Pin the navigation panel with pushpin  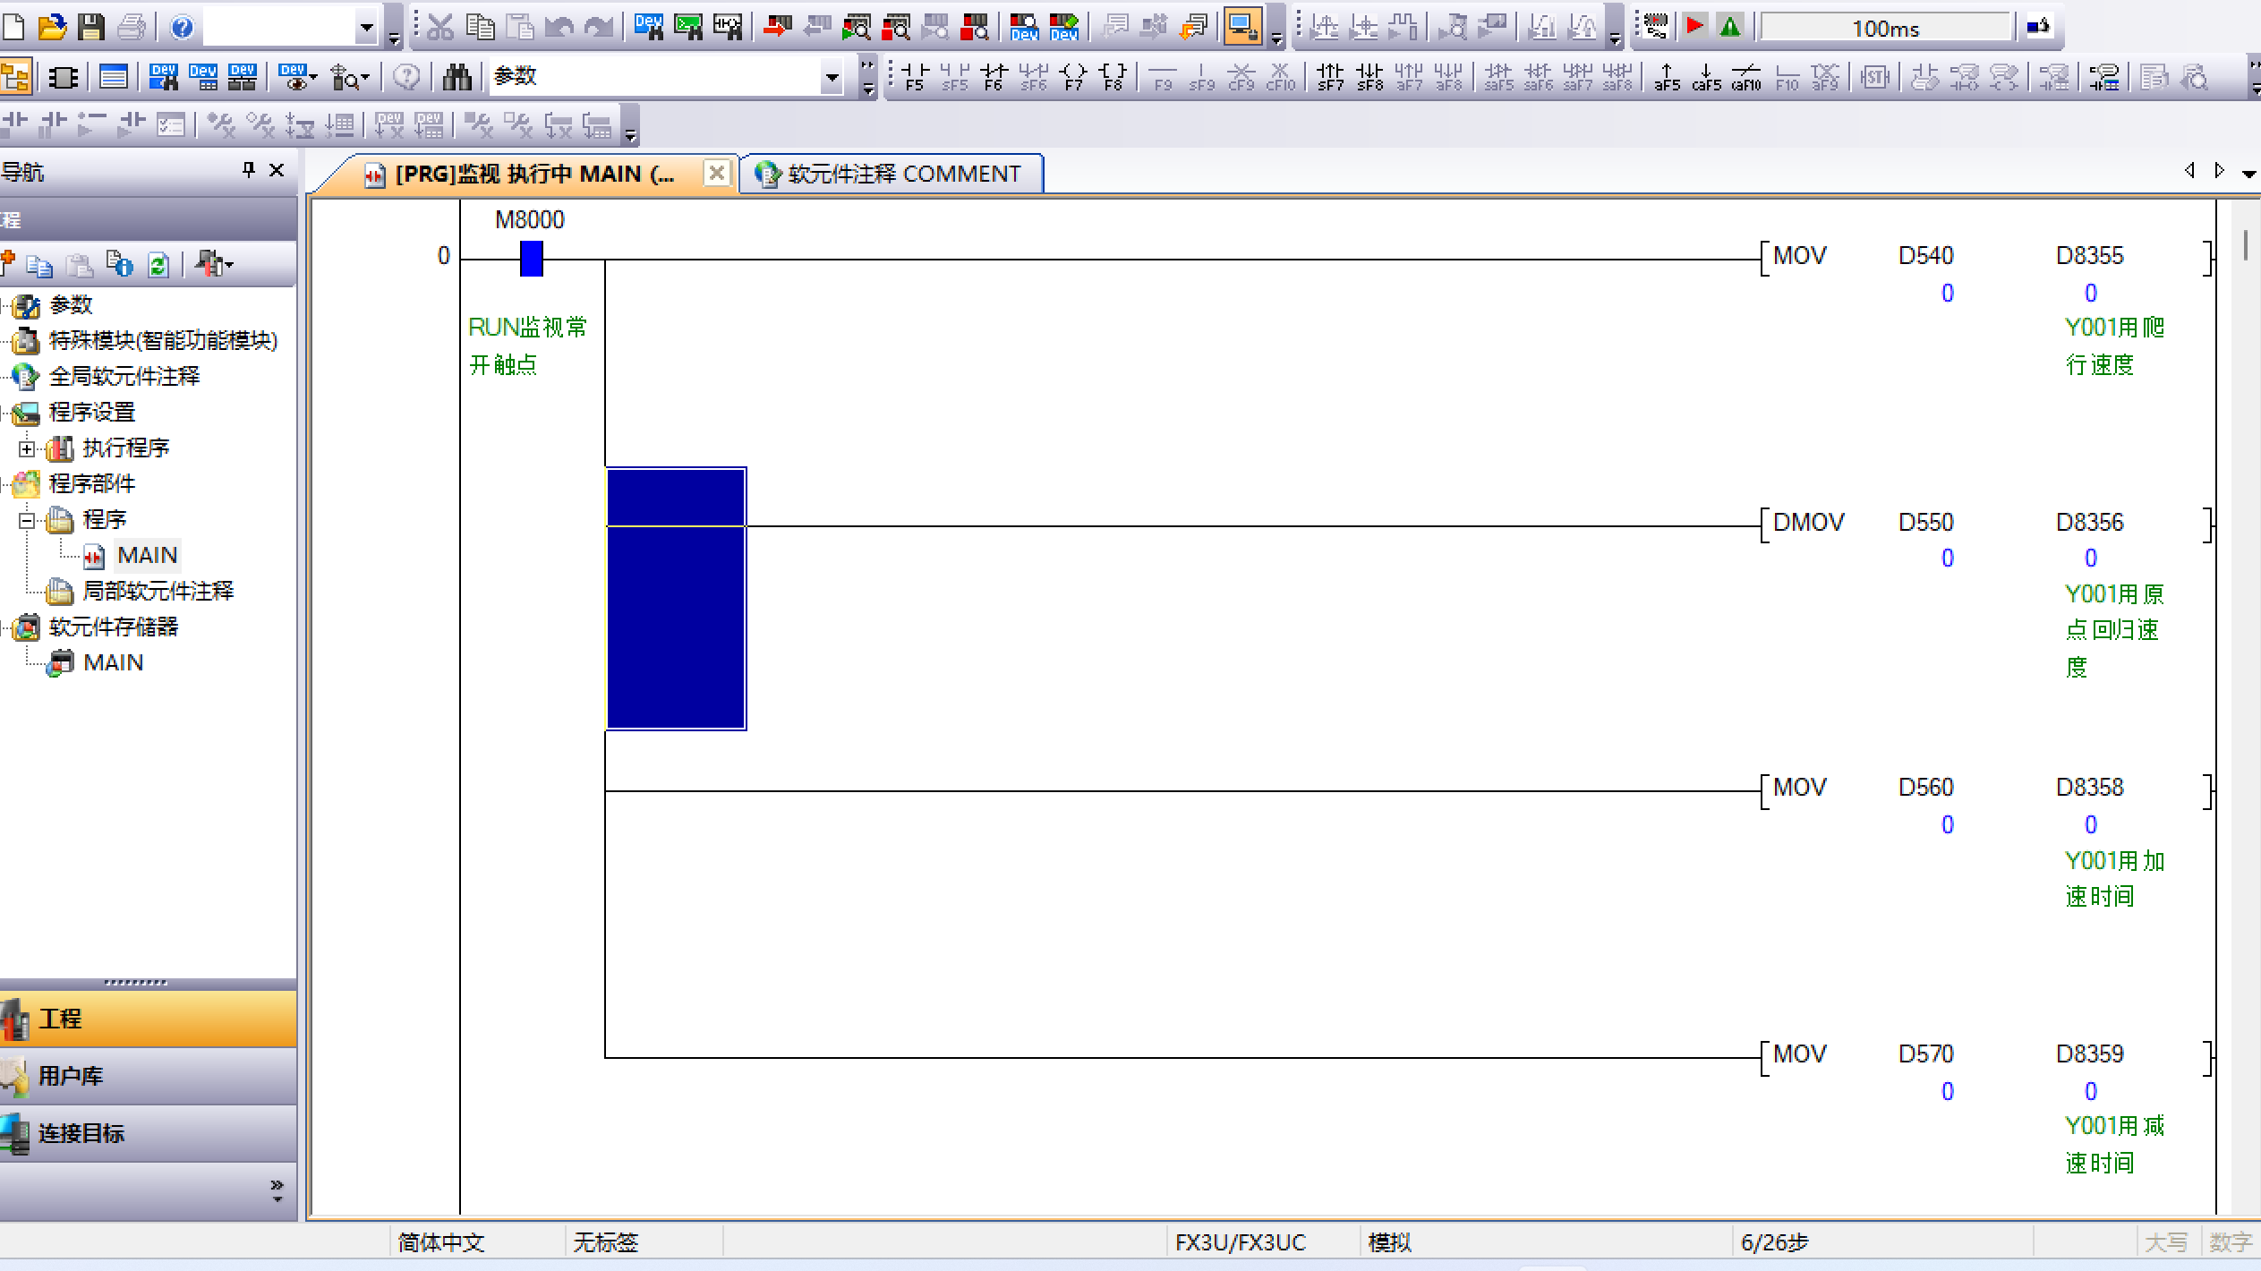pos(249,170)
